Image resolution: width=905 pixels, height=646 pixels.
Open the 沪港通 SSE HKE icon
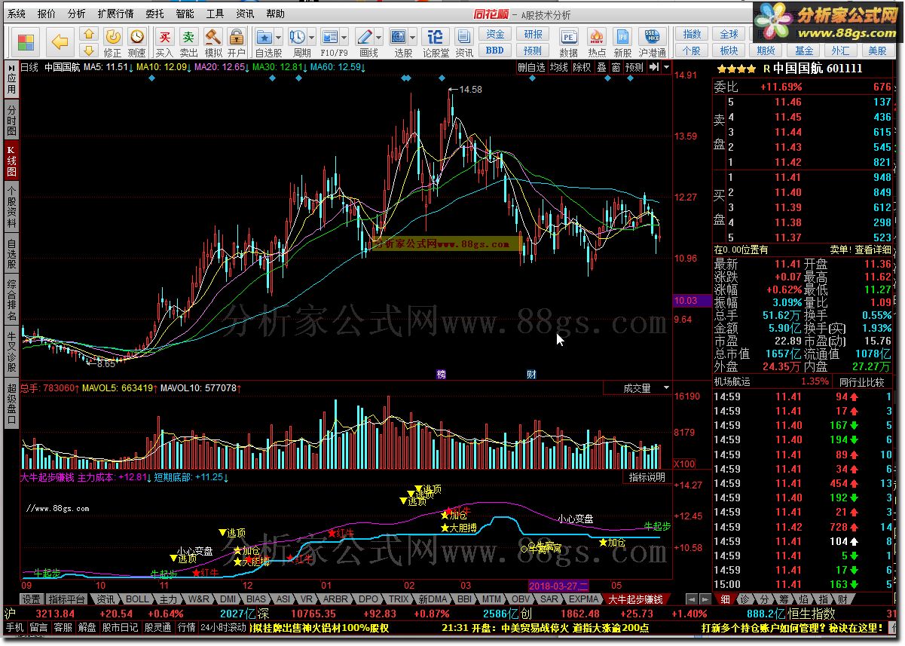(x=653, y=42)
